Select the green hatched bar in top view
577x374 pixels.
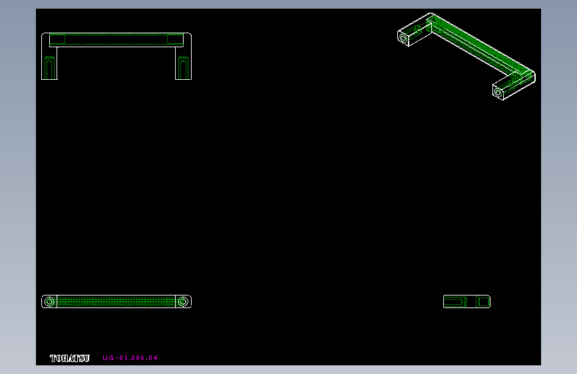(x=116, y=301)
